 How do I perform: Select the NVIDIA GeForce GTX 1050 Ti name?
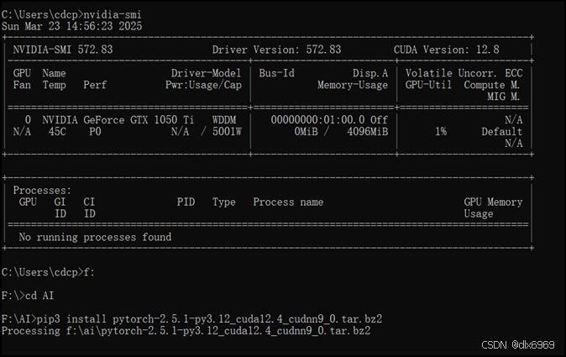(x=118, y=120)
